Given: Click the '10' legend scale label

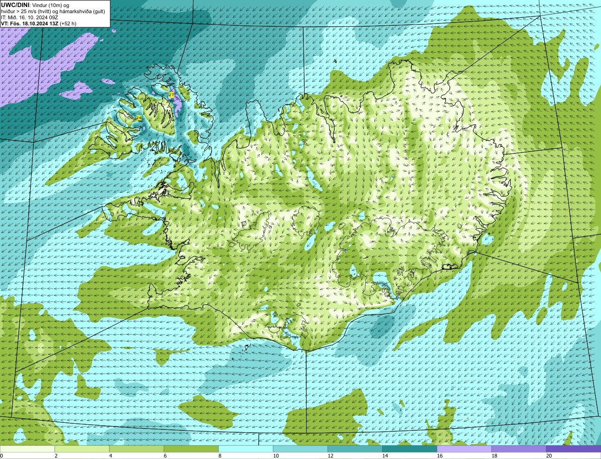Looking at the screenshot, I should point(276,456).
